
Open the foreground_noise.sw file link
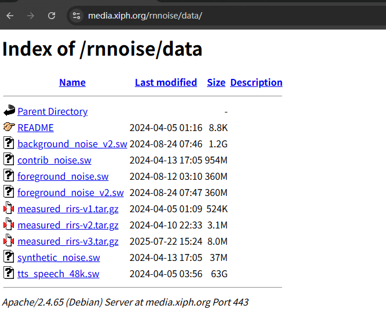coord(63,176)
